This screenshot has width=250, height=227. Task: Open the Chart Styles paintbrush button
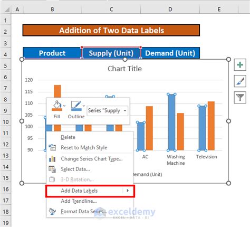(240, 81)
